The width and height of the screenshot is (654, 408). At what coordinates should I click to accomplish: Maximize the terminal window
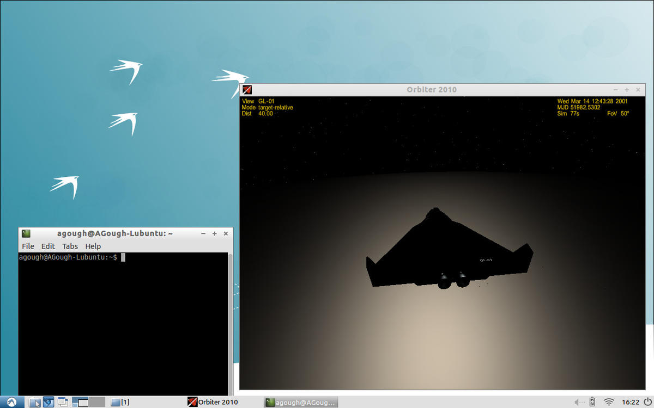tap(215, 233)
